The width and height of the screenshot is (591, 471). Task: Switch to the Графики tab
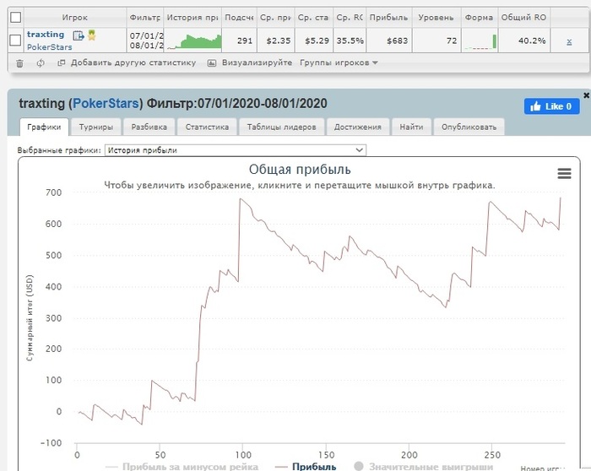pos(44,127)
